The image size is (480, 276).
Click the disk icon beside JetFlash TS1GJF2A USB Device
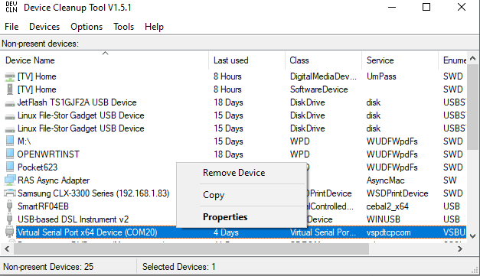click(x=10, y=103)
